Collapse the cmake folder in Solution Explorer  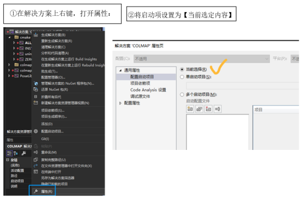tap(9, 38)
